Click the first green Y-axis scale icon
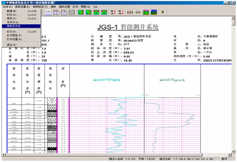Viewport: 237px width, 162px height. [81, 13]
